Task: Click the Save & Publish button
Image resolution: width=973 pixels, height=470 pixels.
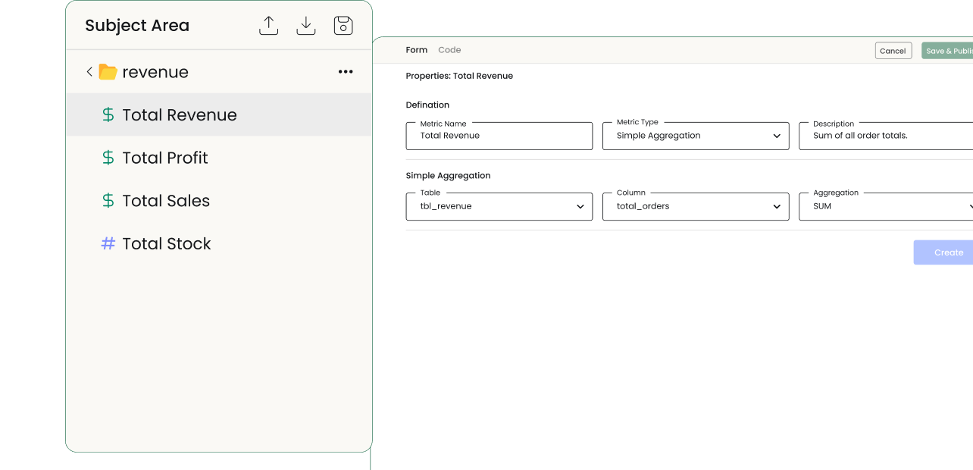Action: point(948,51)
